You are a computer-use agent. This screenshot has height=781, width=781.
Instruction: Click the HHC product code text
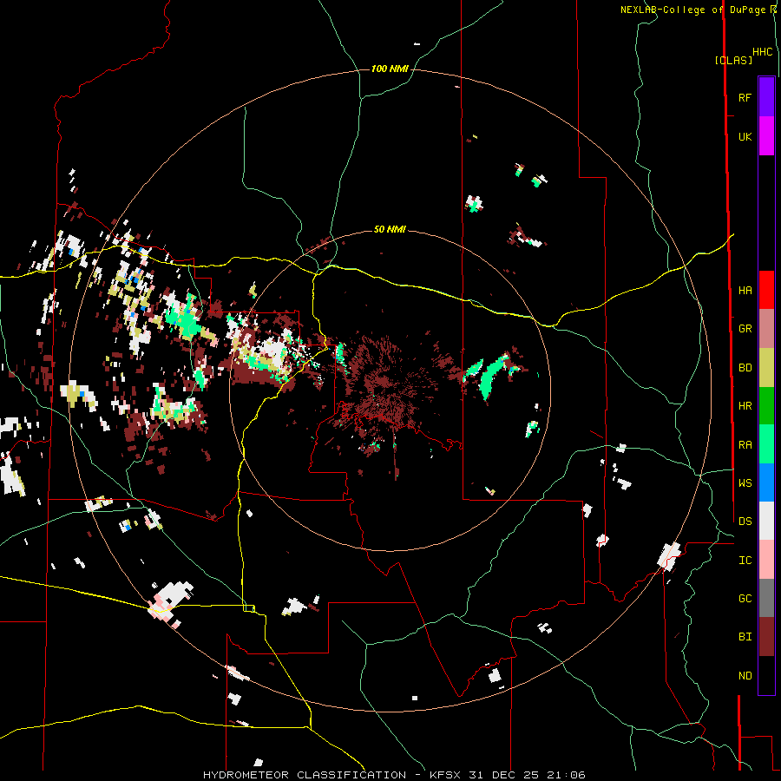(x=762, y=52)
